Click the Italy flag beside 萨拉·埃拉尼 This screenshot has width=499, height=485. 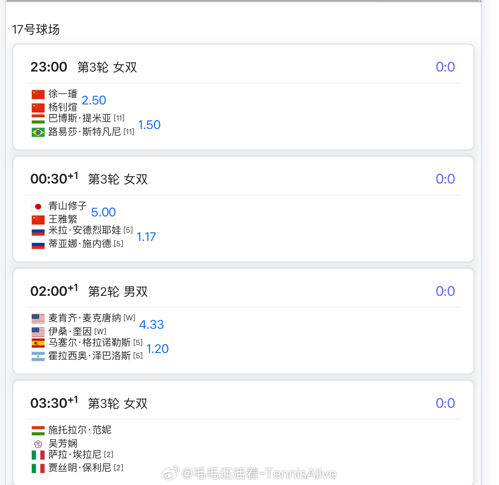pos(38,455)
